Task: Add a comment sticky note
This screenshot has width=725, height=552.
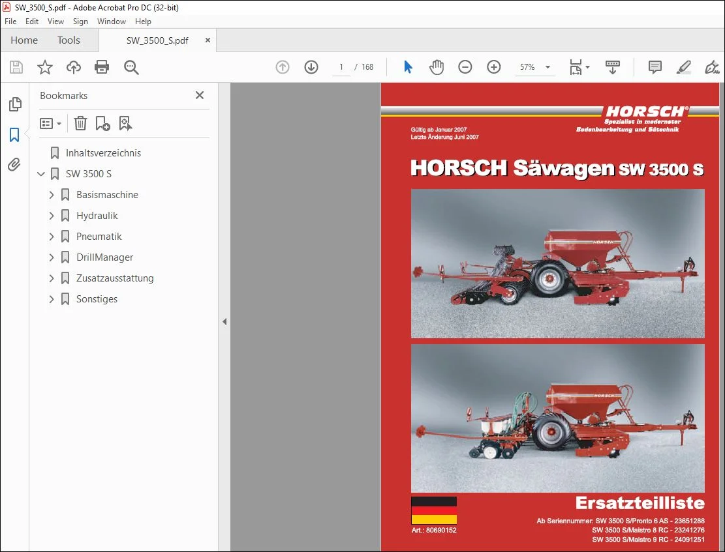Action: point(655,67)
